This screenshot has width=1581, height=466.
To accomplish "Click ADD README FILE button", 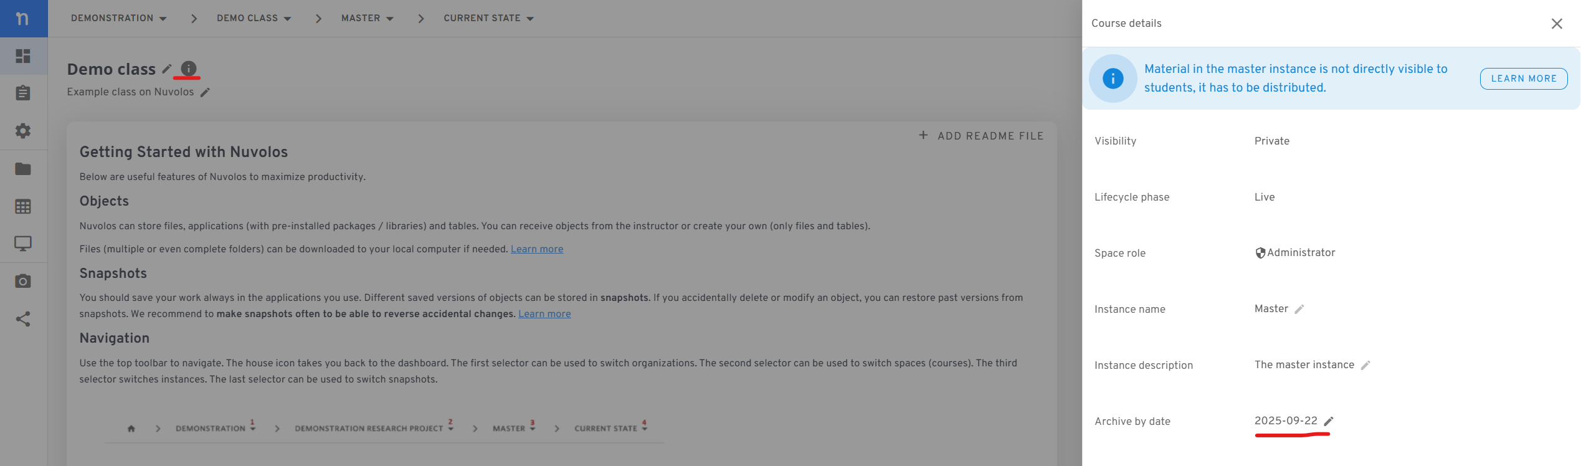I will [x=981, y=136].
